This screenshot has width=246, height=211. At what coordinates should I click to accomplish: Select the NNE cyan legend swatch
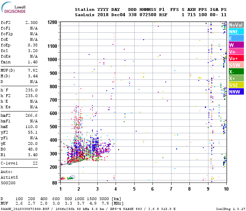pos(236,32)
